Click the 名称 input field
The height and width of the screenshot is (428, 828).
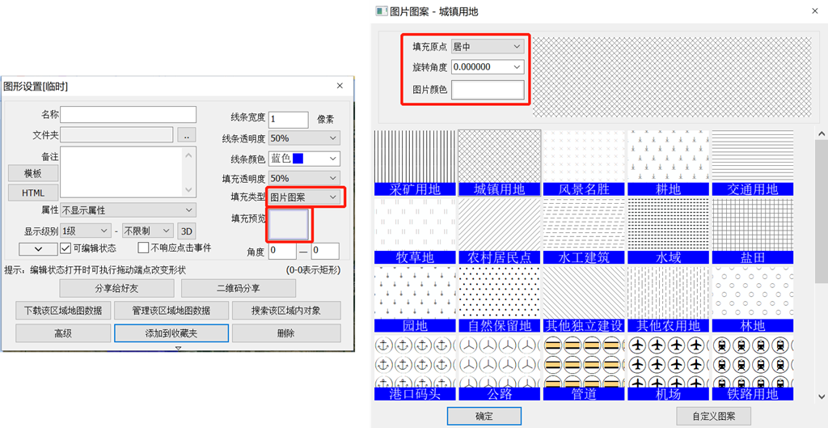pos(129,114)
